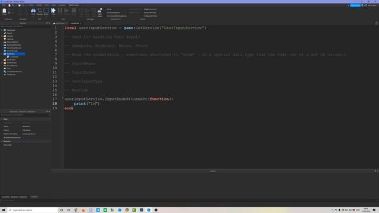Select the Workspace globe icon in Explorer
Image resolution: width=379 pixels, height=213 pixels.
(5, 30)
